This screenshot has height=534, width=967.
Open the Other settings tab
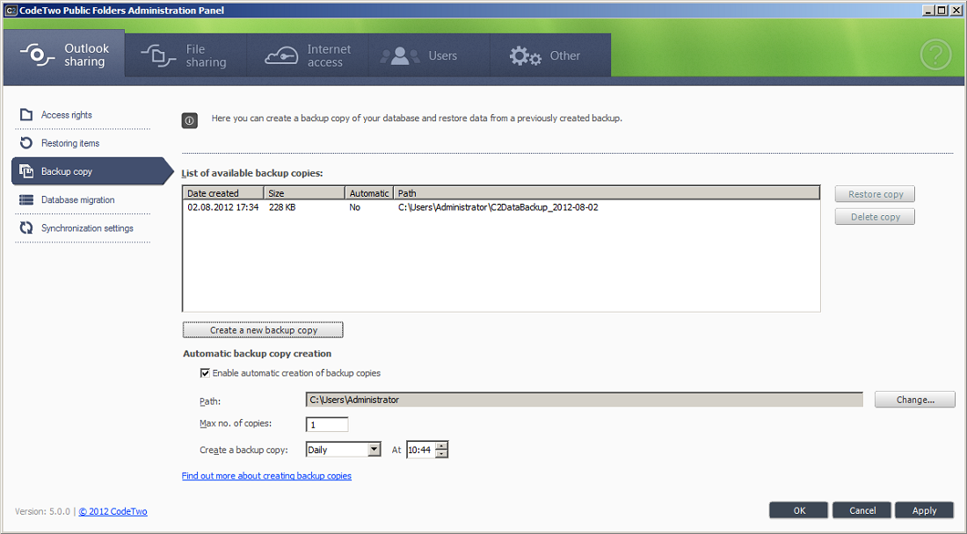(x=550, y=55)
